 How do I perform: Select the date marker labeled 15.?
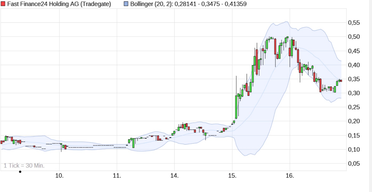pyautogui.click(x=232, y=176)
